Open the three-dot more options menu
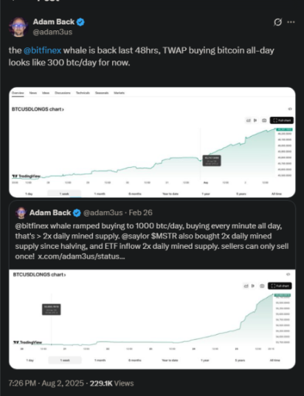The image size is (304, 396). coord(291,22)
